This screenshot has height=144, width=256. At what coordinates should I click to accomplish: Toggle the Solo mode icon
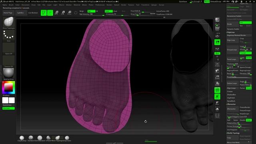coord(217,109)
